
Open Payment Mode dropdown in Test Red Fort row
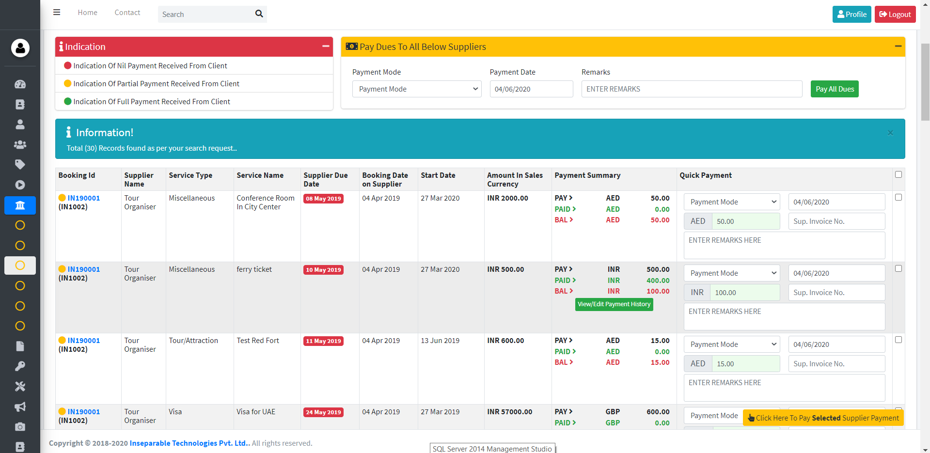tap(732, 344)
